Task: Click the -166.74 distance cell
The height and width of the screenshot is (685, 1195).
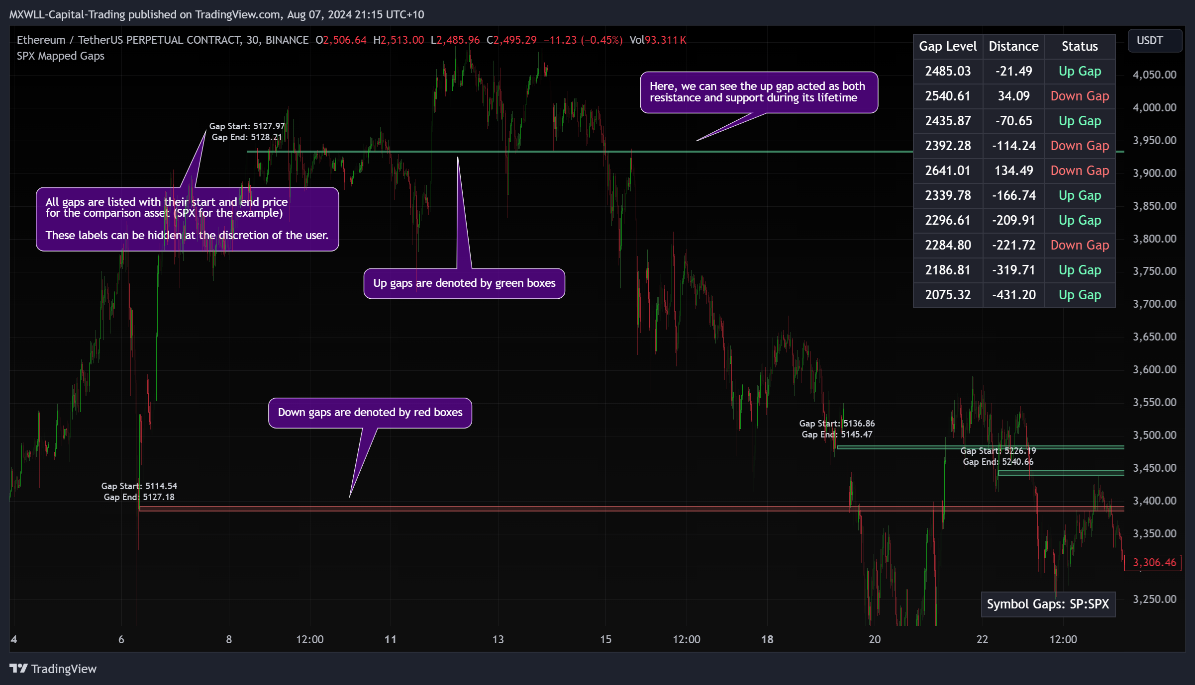Action: click(x=1013, y=195)
